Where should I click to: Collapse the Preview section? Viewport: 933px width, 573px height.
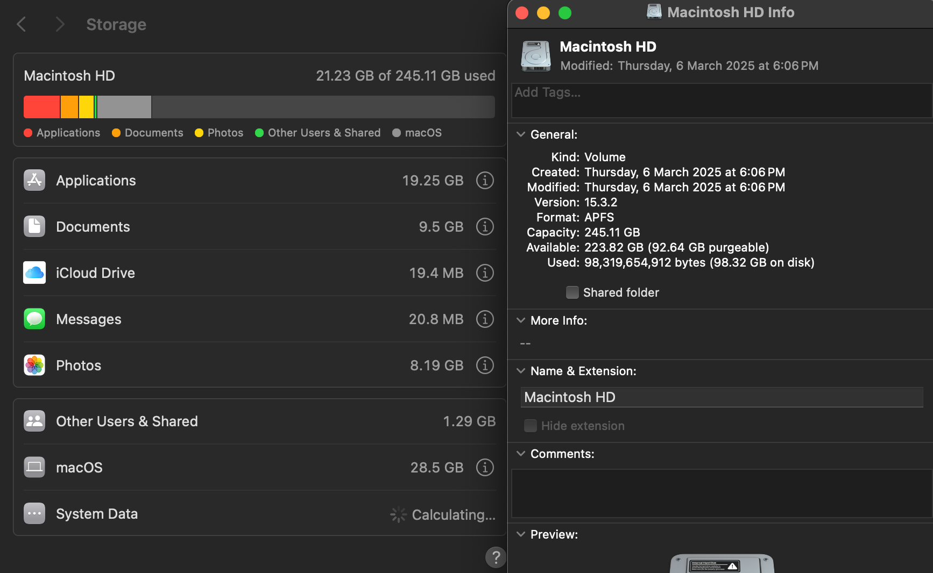pyautogui.click(x=521, y=534)
